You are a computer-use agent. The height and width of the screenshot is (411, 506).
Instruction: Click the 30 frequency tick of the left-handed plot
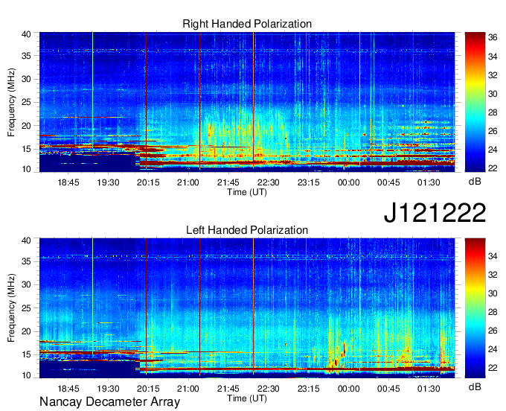tap(26, 284)
